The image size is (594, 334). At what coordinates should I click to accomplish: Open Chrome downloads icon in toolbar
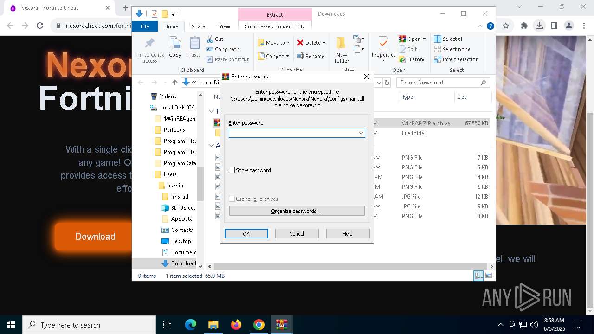[539, 26]
